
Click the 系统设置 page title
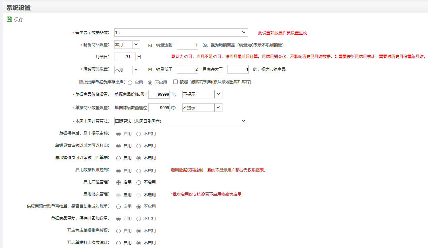[x=18, y=8]
